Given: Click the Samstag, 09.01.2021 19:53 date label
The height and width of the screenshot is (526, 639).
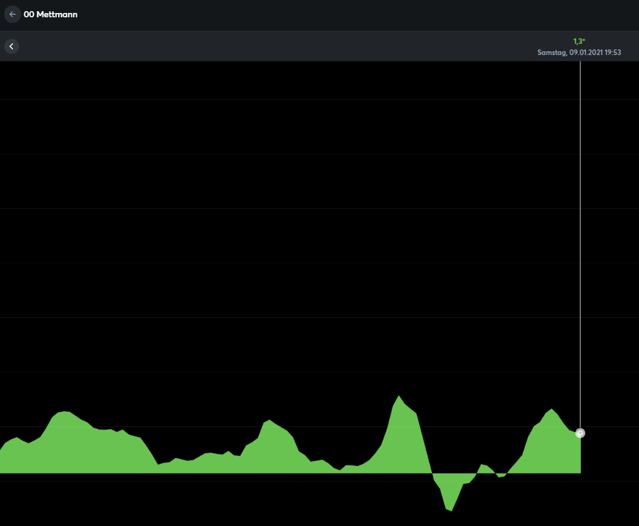Looking at the screenshot, I should (579, 53).
